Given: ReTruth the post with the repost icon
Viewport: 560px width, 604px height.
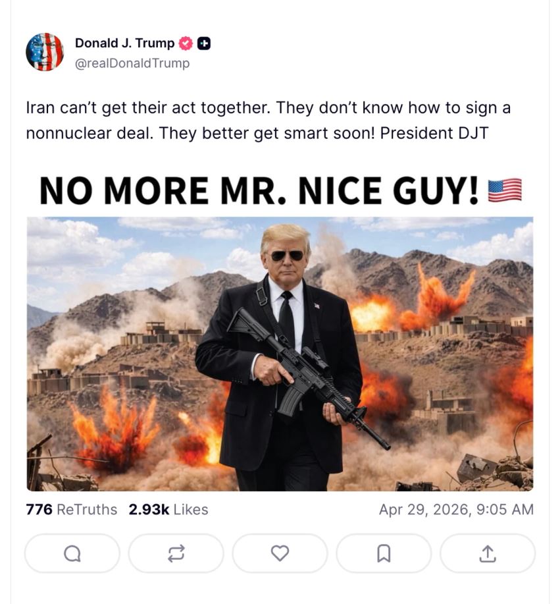Looking at the screenshot, I should (176, 554).
